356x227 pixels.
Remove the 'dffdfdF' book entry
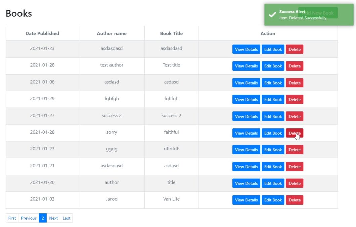tap(294, 150)
